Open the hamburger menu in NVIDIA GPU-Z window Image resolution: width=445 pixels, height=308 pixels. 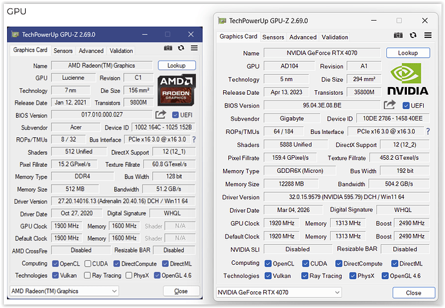(428, 35)
